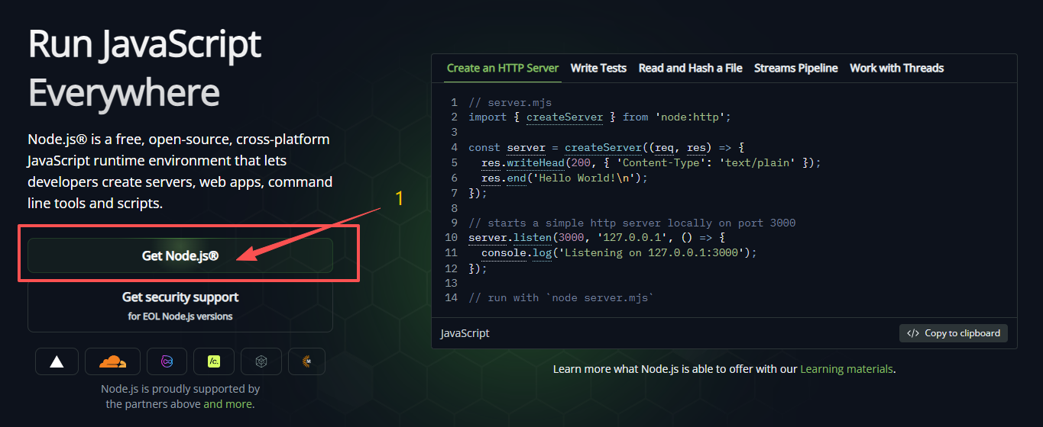
Task: Click the orange Cloudflare cloud partner logo
Action: pos(112,361)
